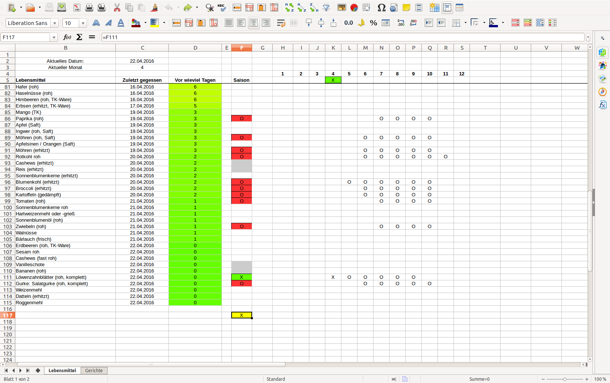
Task: Insert a chart
Action: tap(354, 7)
